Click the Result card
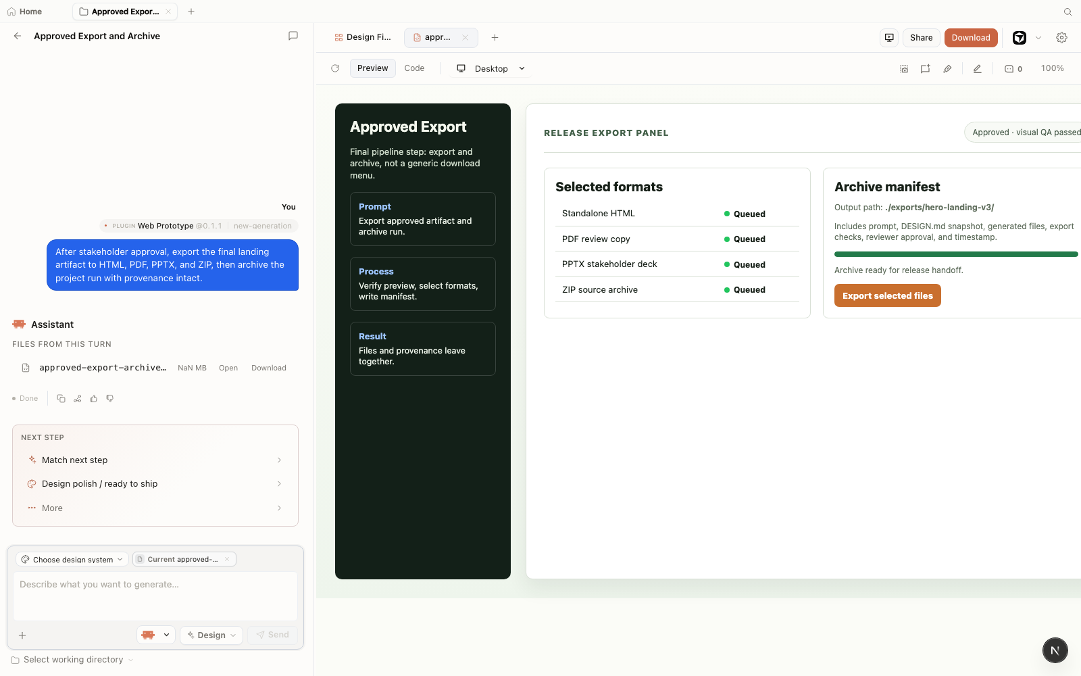Viewport: 1081px width, 676px height. click(x=423, y=349)
